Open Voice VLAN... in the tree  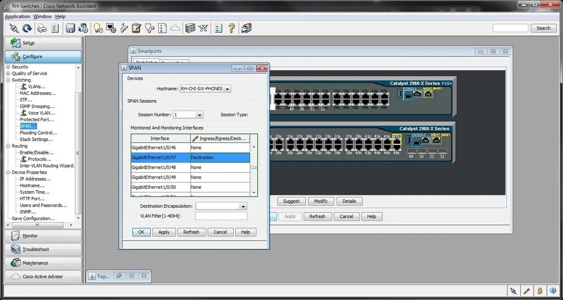tap(39, 113)
